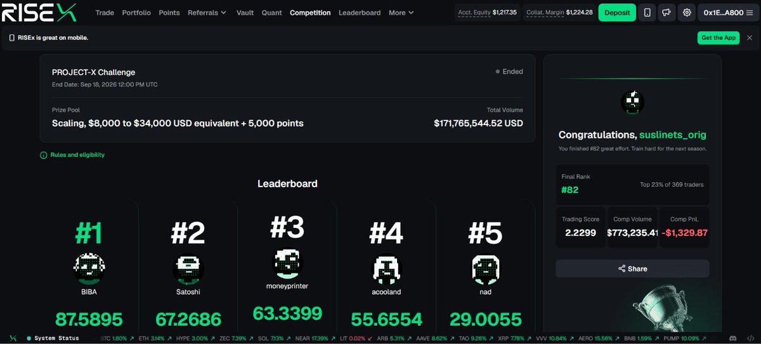Click the Comp PnL -$1,329.87 value
The width and height of the screenshot is (761, 344).
pos(684,233)
